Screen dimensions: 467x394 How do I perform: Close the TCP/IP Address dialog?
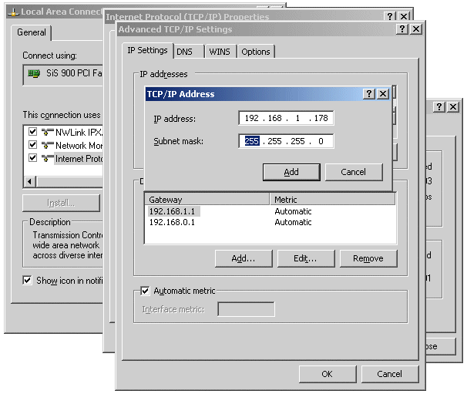[x=383, y=94]
